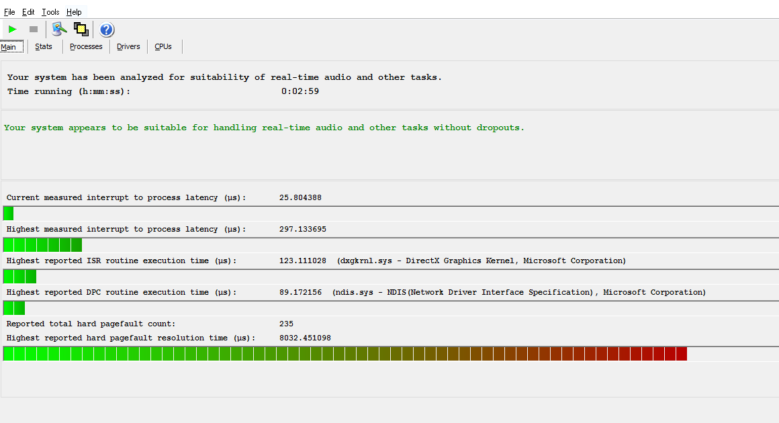Start monitoring with the green play icon
Image resolution: width=779 pixels, height=423 pixels.
click(x=13, y=29)
